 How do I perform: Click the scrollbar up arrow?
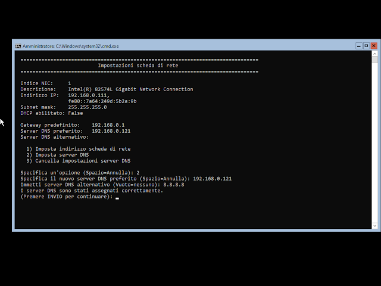(374, 54)
